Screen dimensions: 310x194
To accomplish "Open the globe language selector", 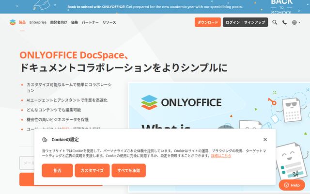I will 296,22.
